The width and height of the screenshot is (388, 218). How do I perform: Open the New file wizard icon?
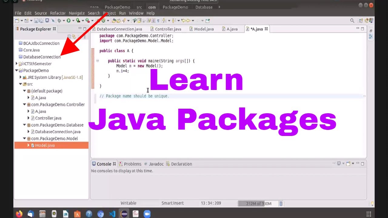point(17,21)
